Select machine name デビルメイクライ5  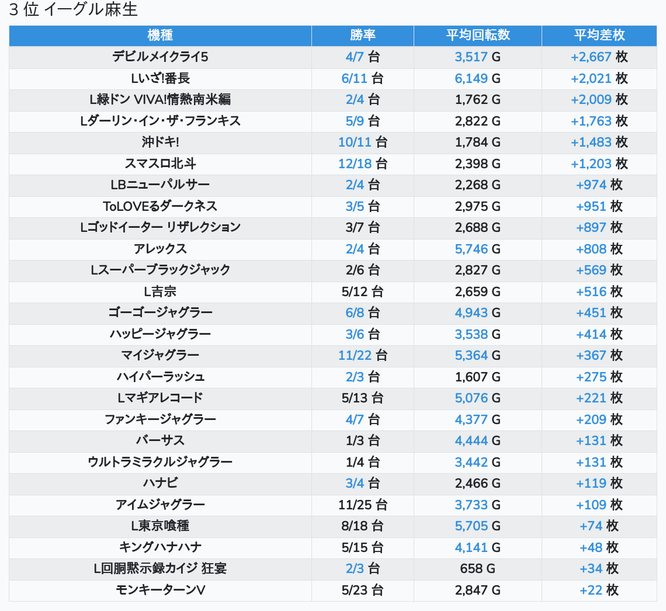point(160,57)
